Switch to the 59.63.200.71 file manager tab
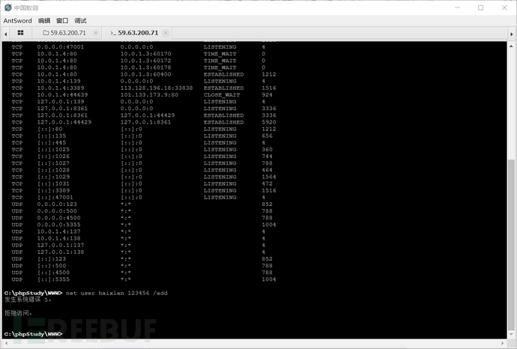This screenshot has height=349, width=517. click(68, 33)
